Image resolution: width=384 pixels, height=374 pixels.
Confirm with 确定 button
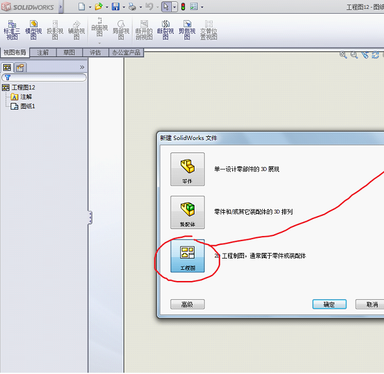pos(329,304)
